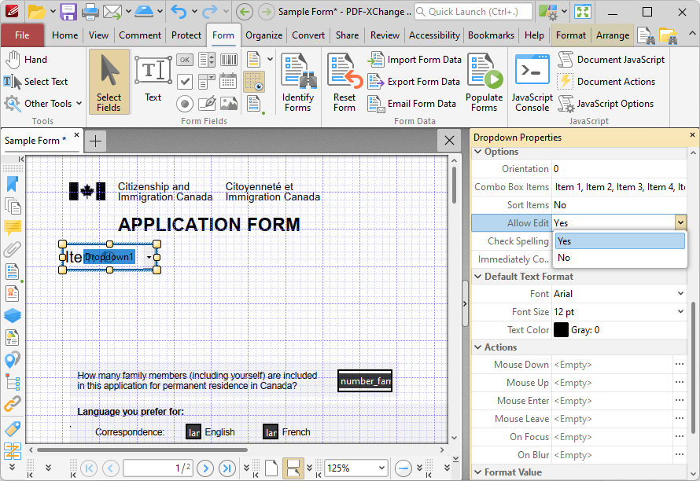Open Document JavaScript
Image resolution: width=700 pixels, height=481 pixels.
(x=611, y=60)
